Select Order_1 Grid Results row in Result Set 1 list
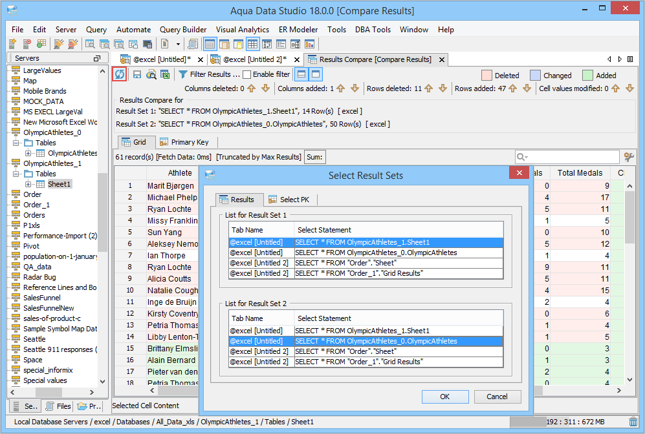Image resolution: width=645 pixels, height=434 pixels. click(366, 273)
